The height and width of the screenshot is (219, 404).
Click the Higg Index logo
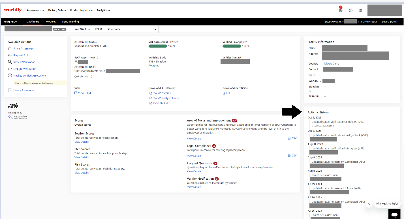click(x=13, y=106)
